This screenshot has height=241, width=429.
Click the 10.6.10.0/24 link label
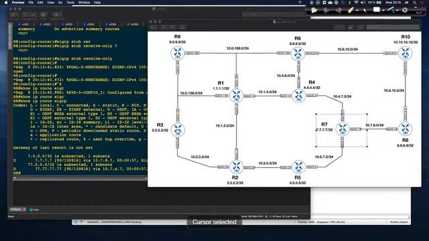347,50
